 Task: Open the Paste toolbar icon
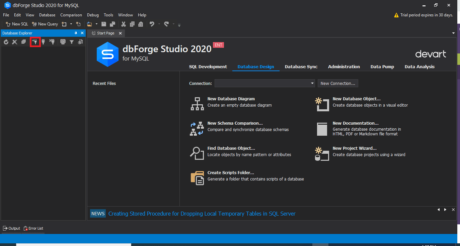click(x=140, y=24)
